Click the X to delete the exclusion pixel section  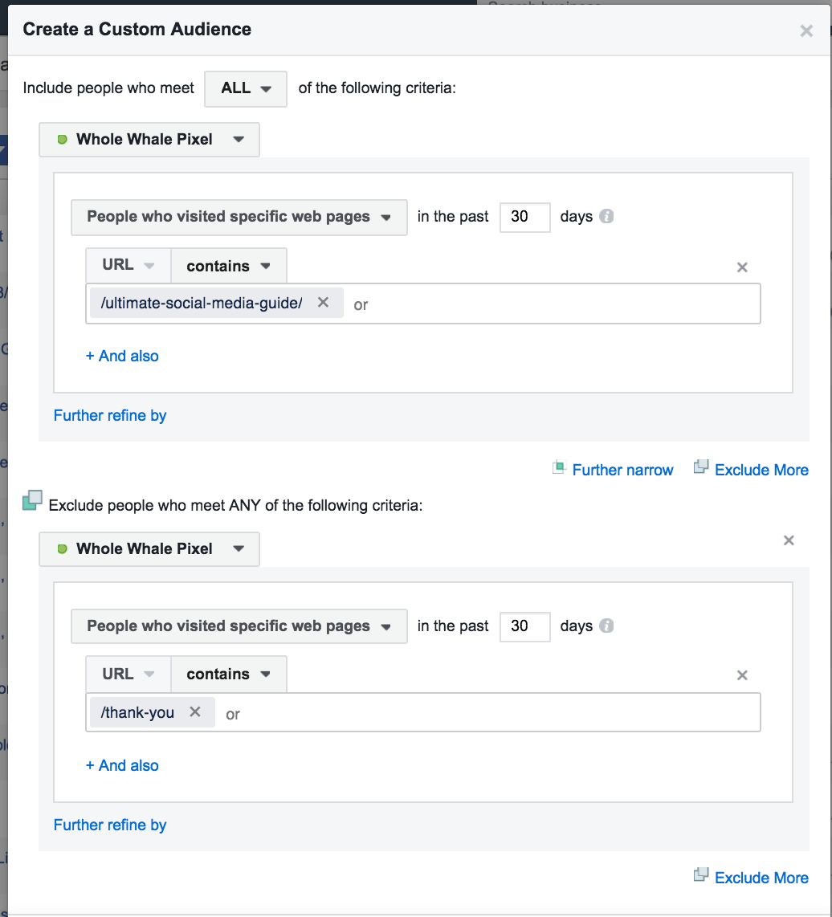(x=788, y=540)
